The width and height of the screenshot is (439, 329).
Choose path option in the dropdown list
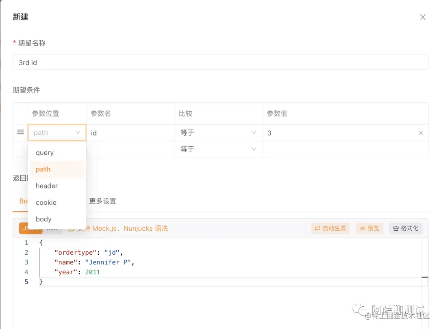[57, 169]
